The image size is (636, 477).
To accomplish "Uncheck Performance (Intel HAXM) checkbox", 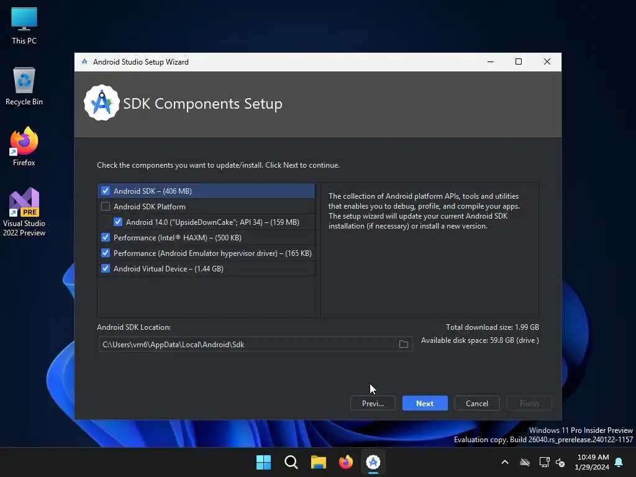I will coord(106,237).
